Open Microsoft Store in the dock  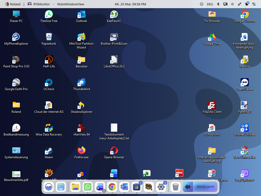(137, 187)
